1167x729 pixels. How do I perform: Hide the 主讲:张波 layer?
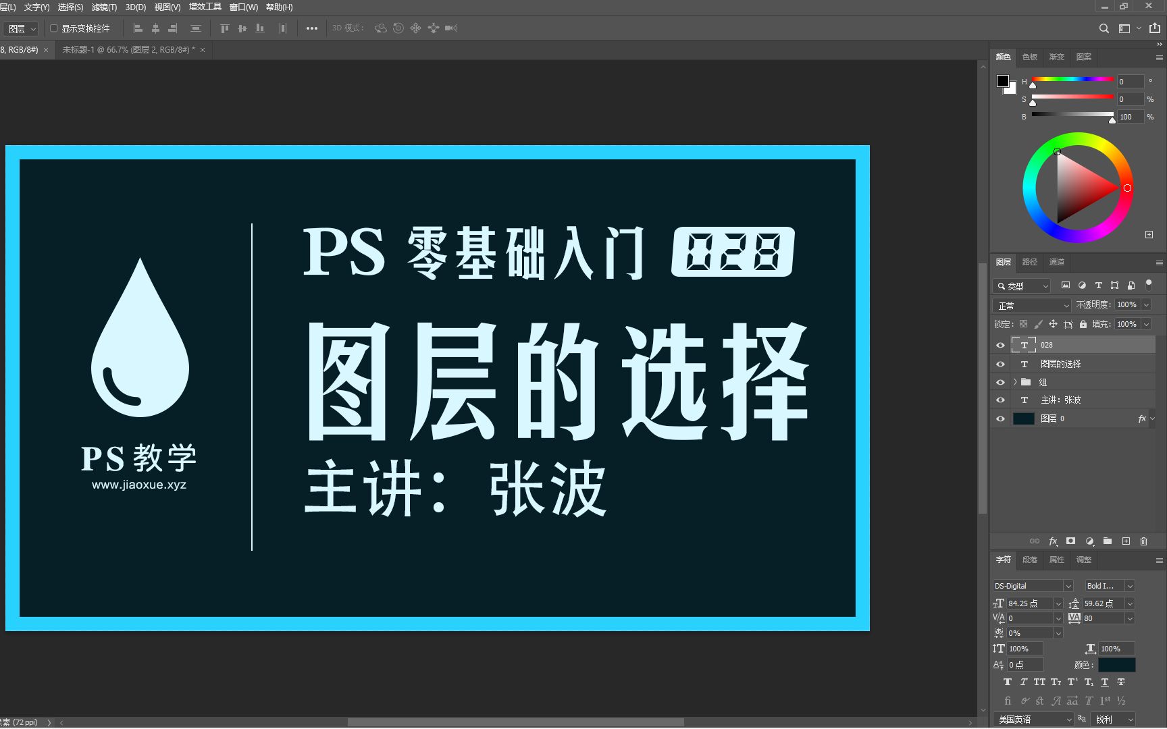1000,400
